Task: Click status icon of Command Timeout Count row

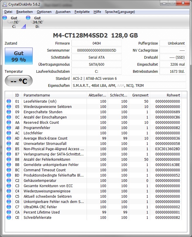Action: [9, 170]
